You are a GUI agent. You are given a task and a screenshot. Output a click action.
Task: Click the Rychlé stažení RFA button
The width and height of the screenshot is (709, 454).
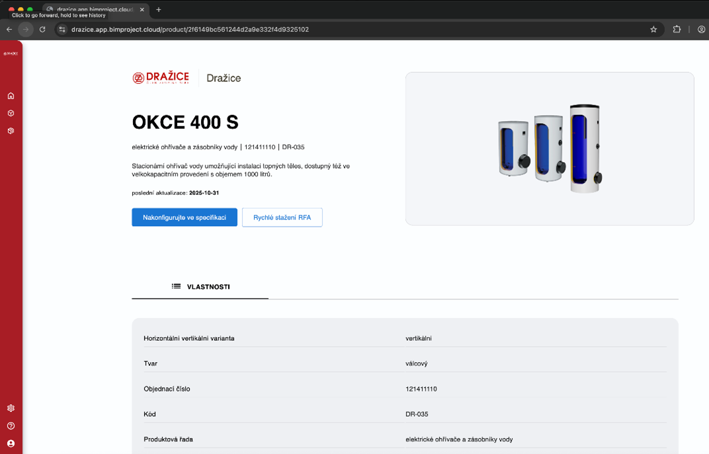point(282,217)
